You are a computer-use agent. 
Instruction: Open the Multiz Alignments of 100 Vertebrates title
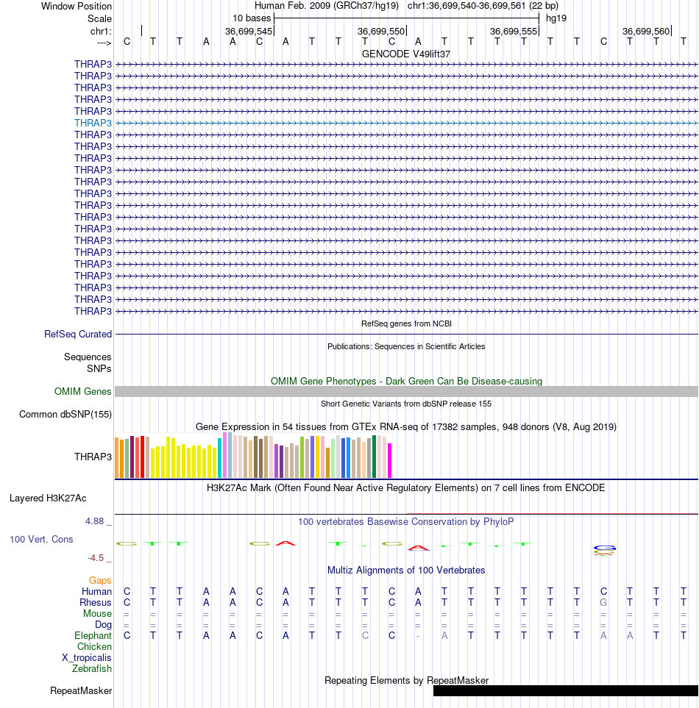[x=405, y=570]
